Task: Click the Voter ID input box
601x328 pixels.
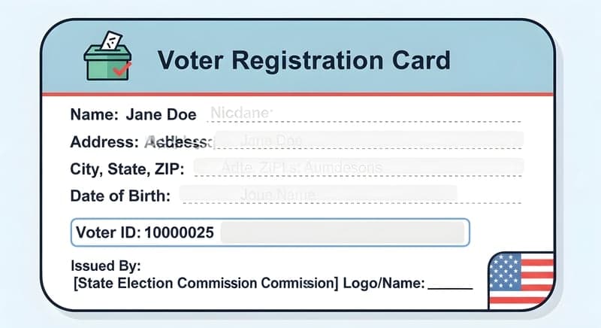Action: (x=342, y=232)
